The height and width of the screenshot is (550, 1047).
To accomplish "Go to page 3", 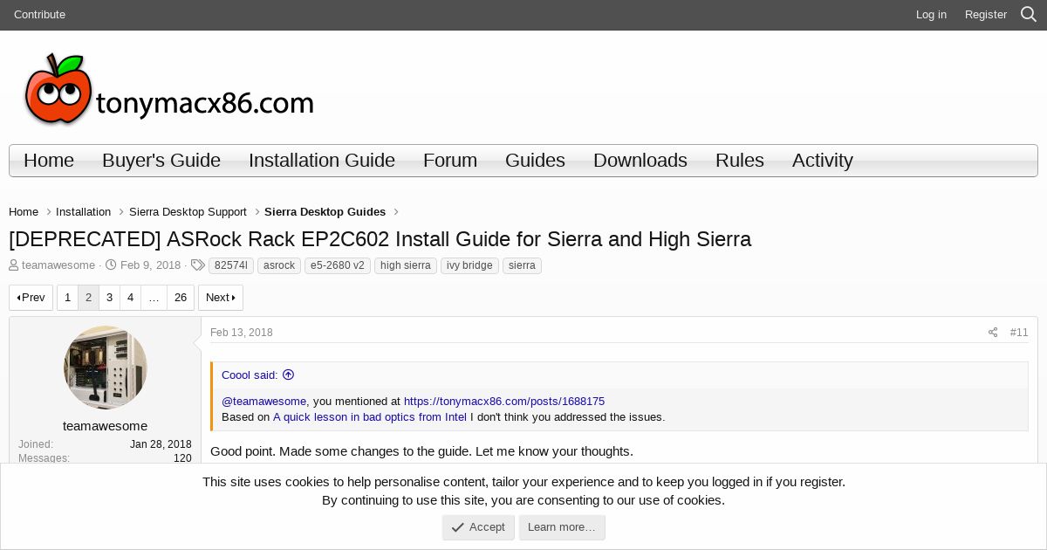I will [109, 298].
